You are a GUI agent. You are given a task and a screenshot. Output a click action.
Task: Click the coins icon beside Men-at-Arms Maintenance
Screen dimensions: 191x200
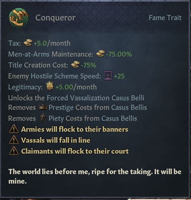tap(100, 54)
